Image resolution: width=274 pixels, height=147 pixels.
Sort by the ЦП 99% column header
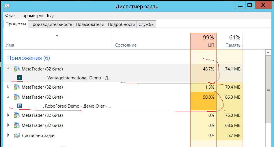tap(203, 41)
